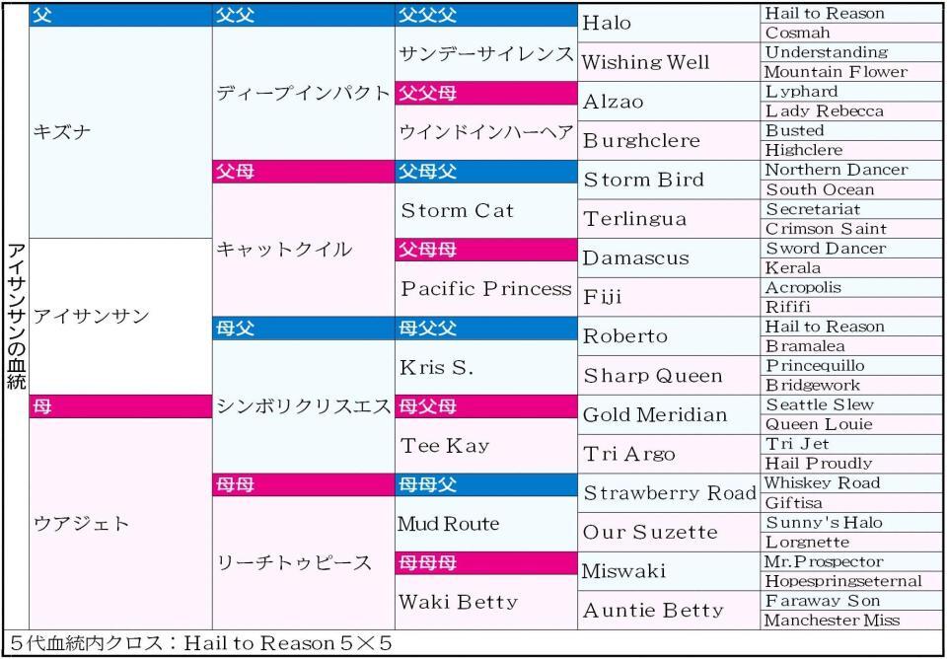This screenshot has width=947, height=659.
Task: Select the Auntie Betty cell
Action: [x=669, y=610]
